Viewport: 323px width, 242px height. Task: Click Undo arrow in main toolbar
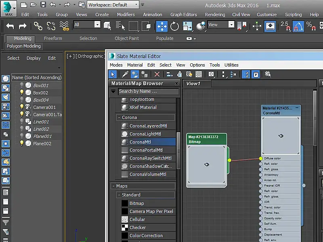[x=10, y=26]
